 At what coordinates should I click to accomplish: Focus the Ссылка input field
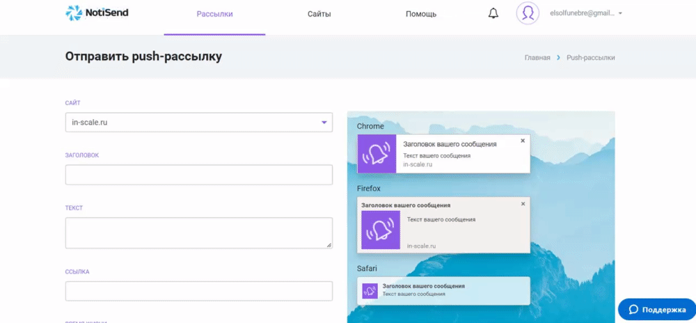click(198, 291)
